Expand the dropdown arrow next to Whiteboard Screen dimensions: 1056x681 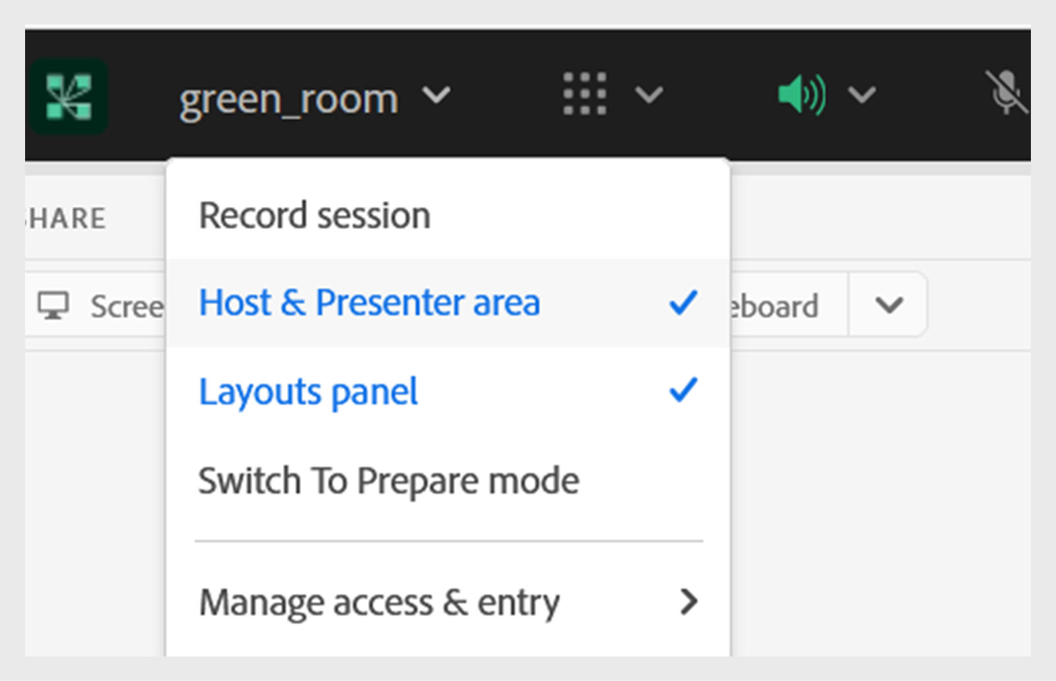coord(888,305)
